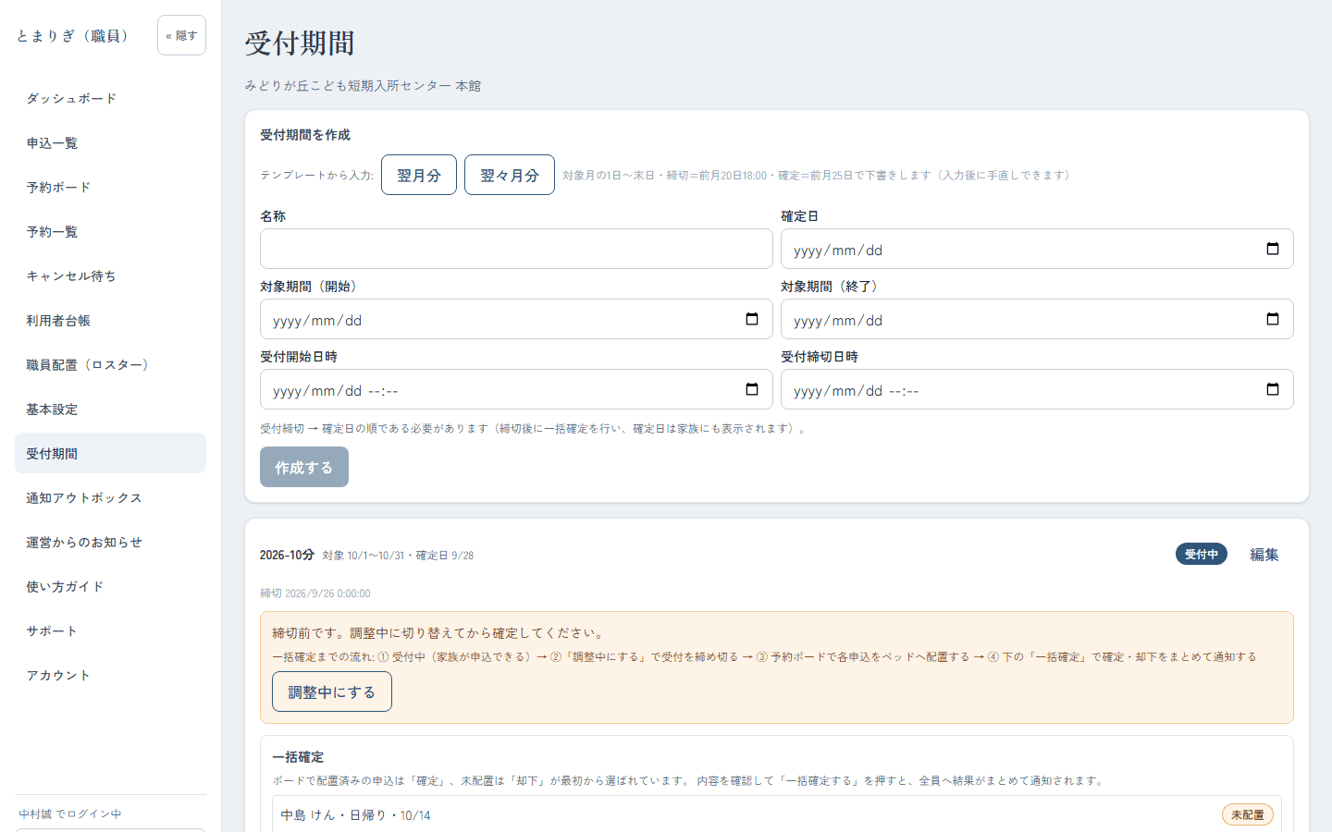Viewport: 1332px width, 832px height.
Task: Click the 受付中 status badge
Action: pos(1202,554)
